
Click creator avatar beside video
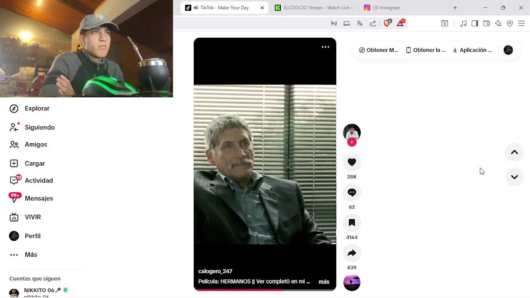click(352, 132)
